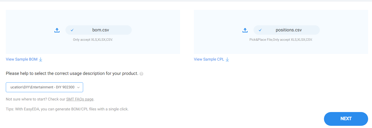Open the usage description help question mark
Image resolution: width=372 pixels, height=128 pixels.
point(141,74)
